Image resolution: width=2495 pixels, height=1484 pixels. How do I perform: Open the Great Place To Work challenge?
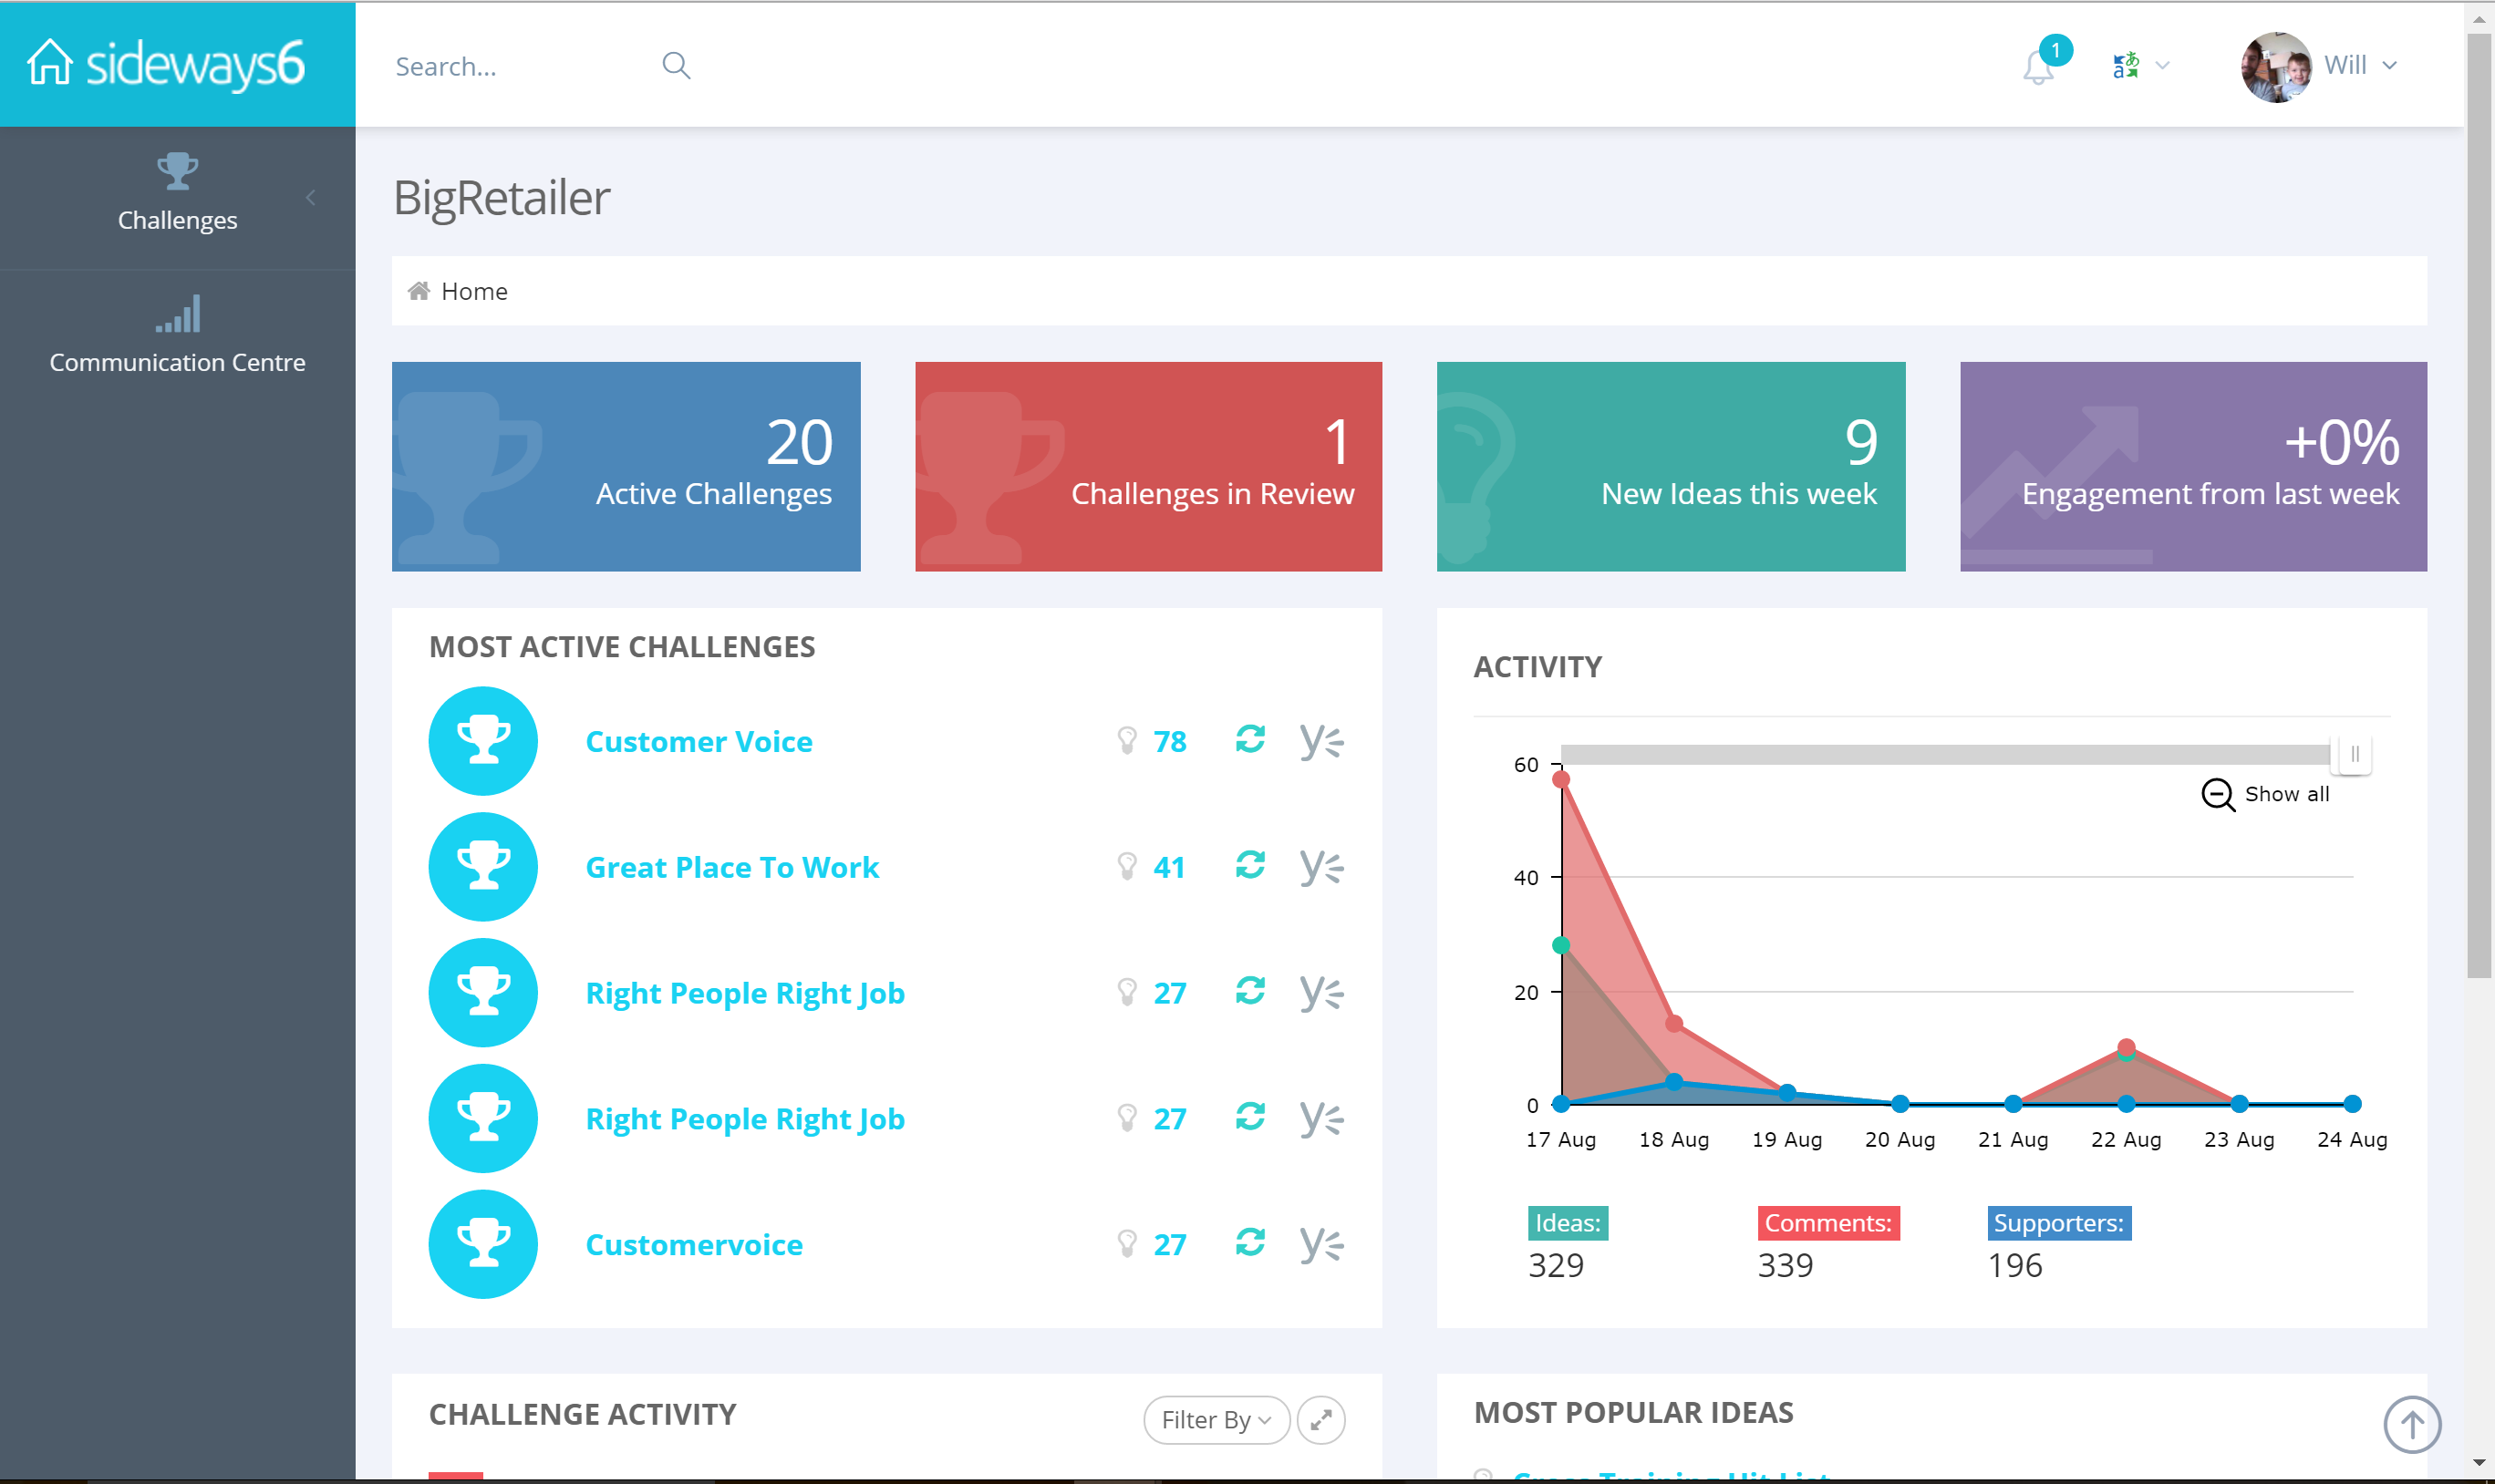coord(731,867)
